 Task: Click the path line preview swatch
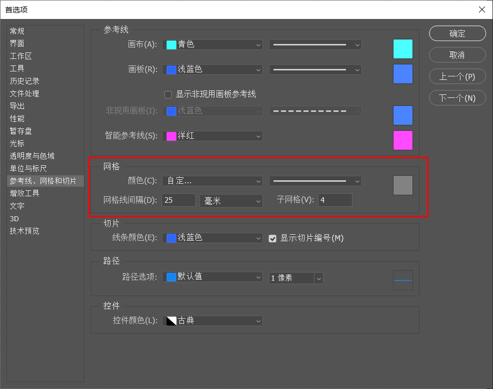click(403, 280)
